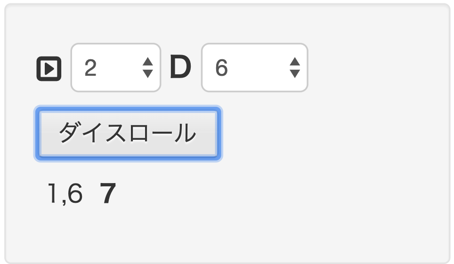Click the down arrow on the dice sides selector
The image size is (454, 264).
(295, 73)
